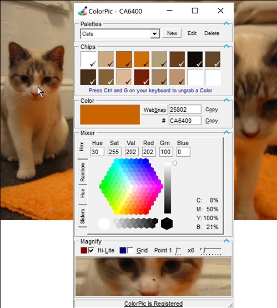Select the black color chip

195,59
